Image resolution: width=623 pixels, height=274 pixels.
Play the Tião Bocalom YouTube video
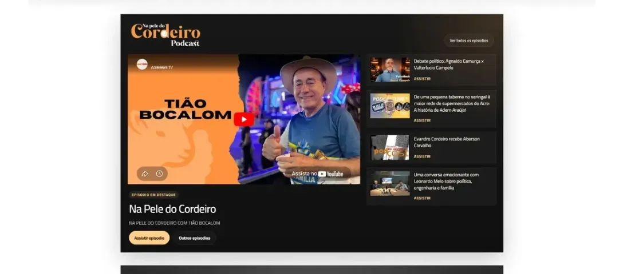click(x=243, y=119)
